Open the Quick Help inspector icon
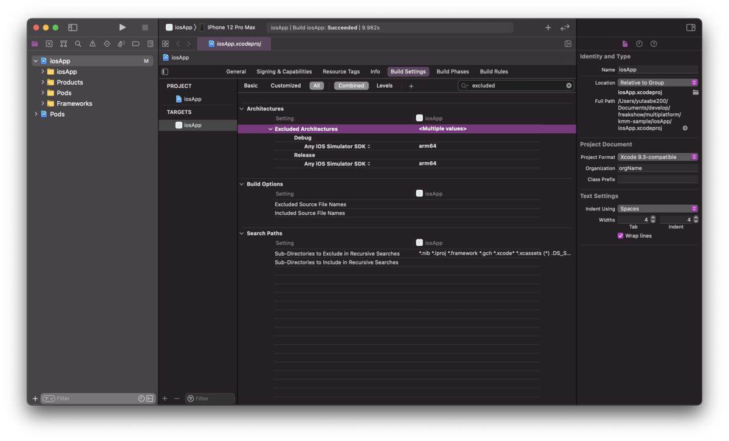Viewport: 729px width, 441px height. click(654, 44)
